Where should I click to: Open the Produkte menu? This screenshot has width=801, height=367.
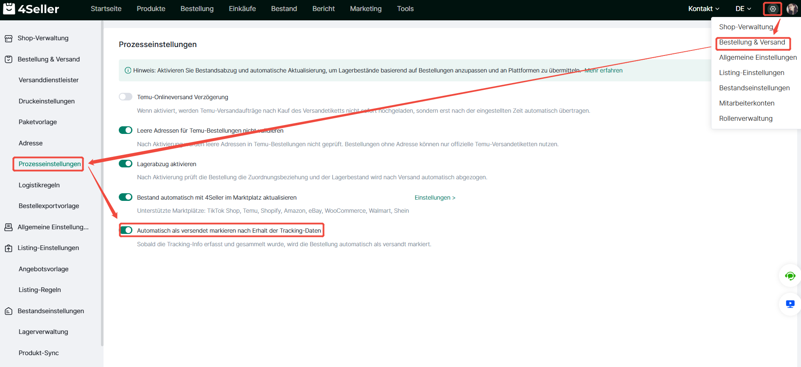tap(151, 8)
